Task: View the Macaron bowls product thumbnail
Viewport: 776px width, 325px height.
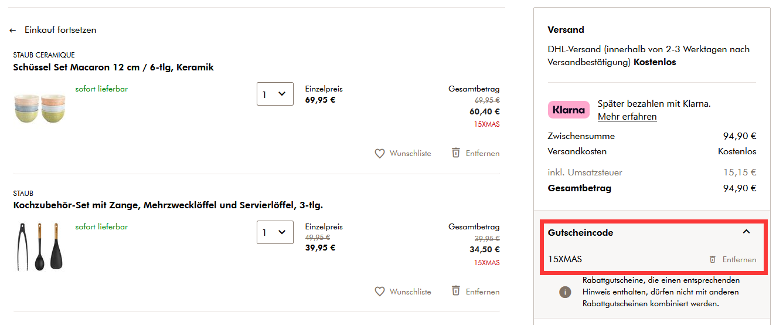Action: pos(39,108)
